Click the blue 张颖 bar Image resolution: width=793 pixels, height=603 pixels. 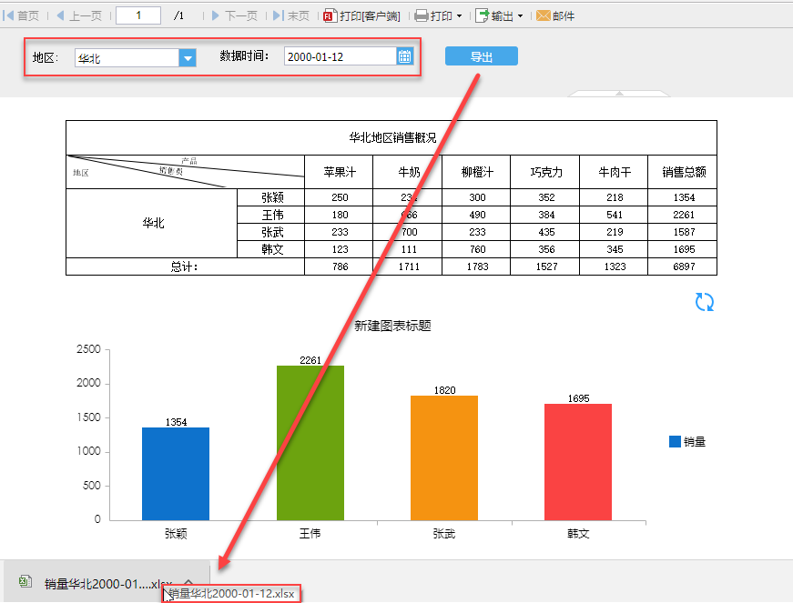[x=176, y=474]
